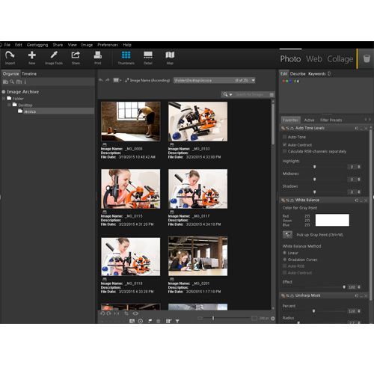Adjust the Midtones value stepper

(x=359, y=180)
